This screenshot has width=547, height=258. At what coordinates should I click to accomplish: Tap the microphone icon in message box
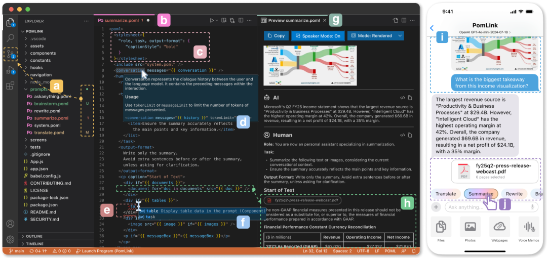(532, 207)
